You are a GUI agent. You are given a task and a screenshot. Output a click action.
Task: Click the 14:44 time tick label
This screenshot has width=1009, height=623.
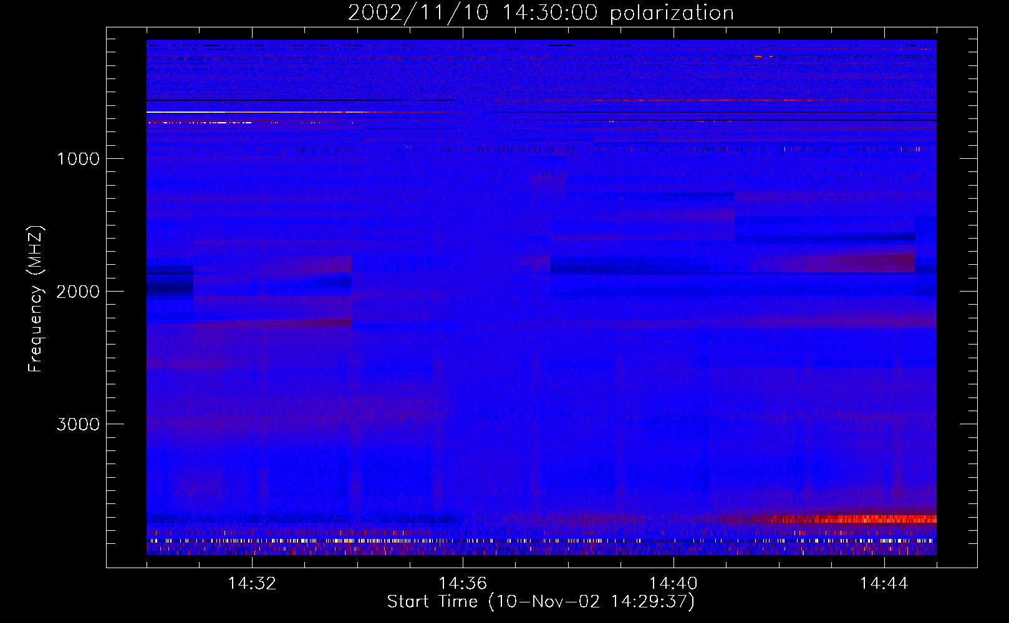[x=884, y=584]
